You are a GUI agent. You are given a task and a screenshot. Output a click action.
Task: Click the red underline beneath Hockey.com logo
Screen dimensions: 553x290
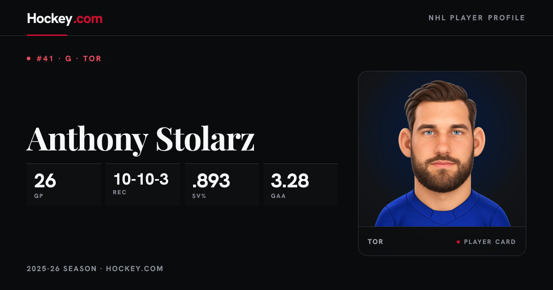[x=47, y=35]
